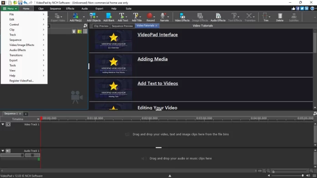
Task: Click the Image Effects toolbar icon
Action: pyautogui.click(x=200, y=17)
